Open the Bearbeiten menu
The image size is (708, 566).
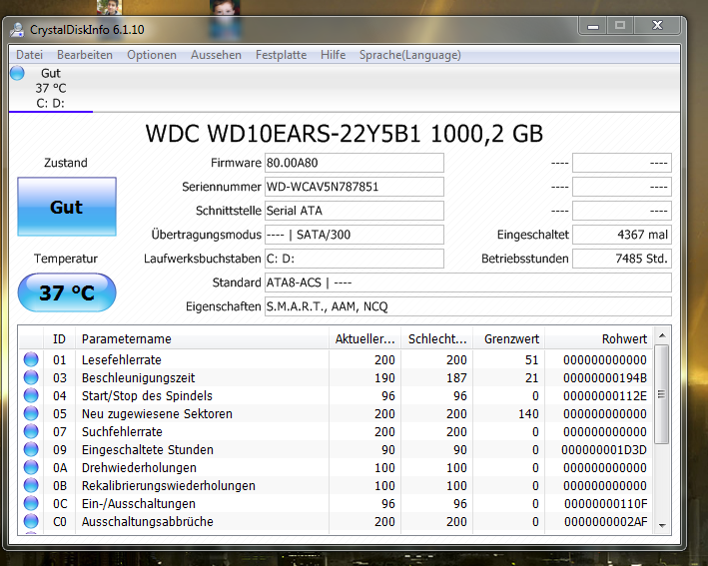coord(85,55)
